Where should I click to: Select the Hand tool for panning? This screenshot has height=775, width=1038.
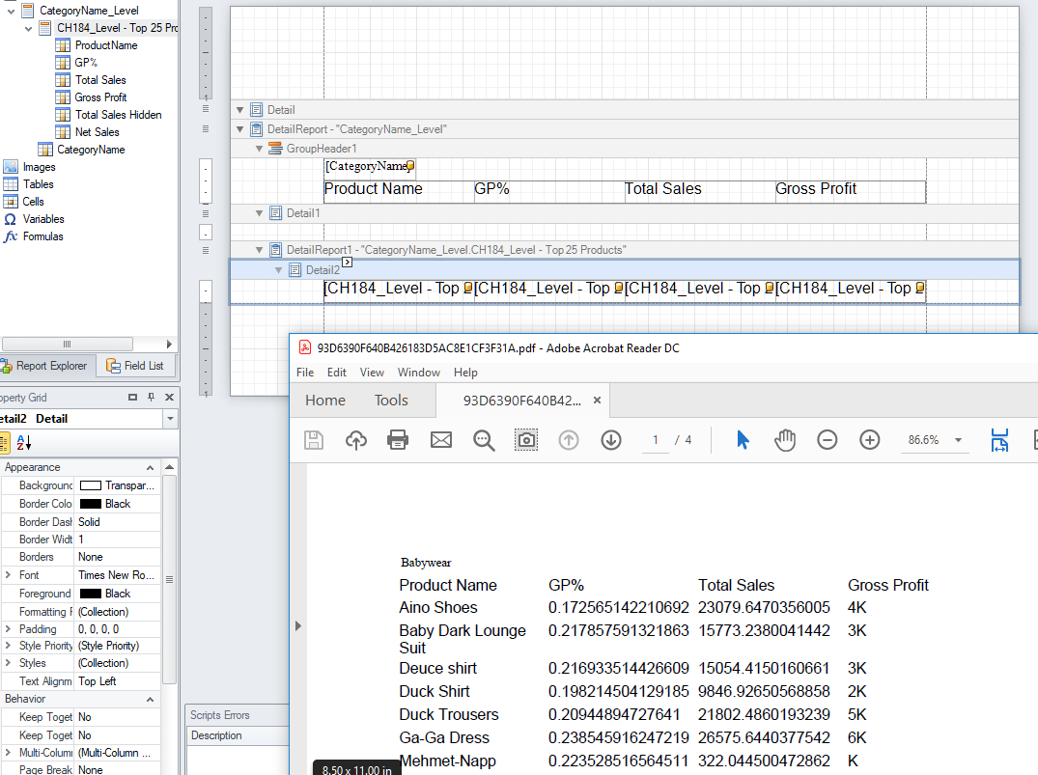785,439
